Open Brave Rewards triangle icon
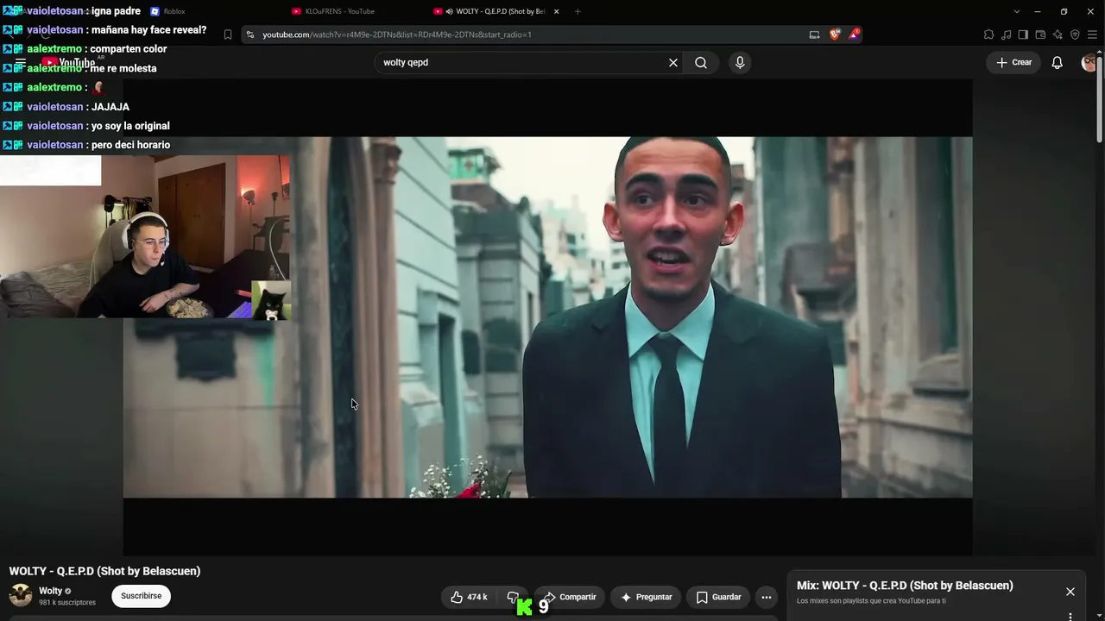This screenshot has width=1105, height=621. pyautogui.click(x=854, y=34)
